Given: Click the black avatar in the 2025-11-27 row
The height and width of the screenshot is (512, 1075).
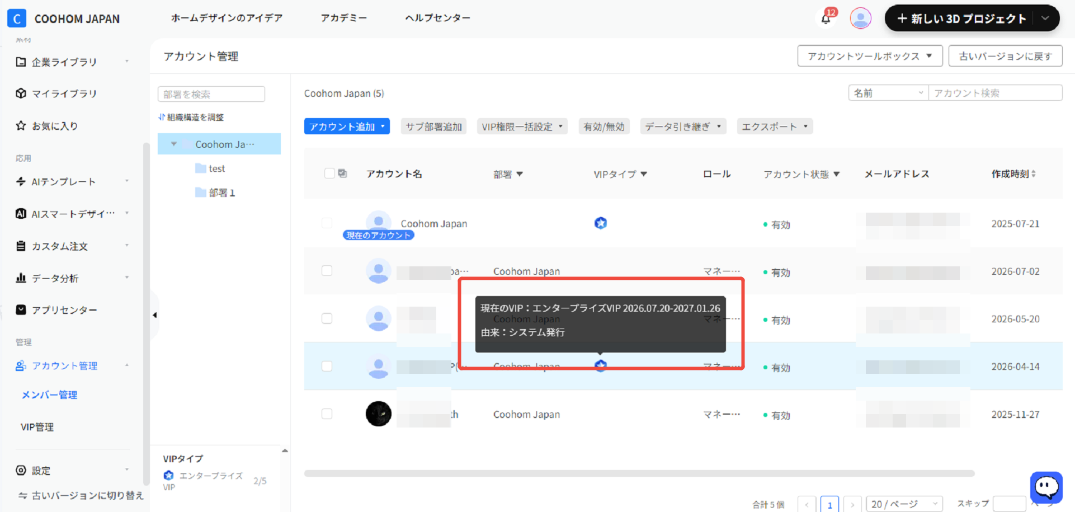Looking at the screenshot, I should coord(379,414).
